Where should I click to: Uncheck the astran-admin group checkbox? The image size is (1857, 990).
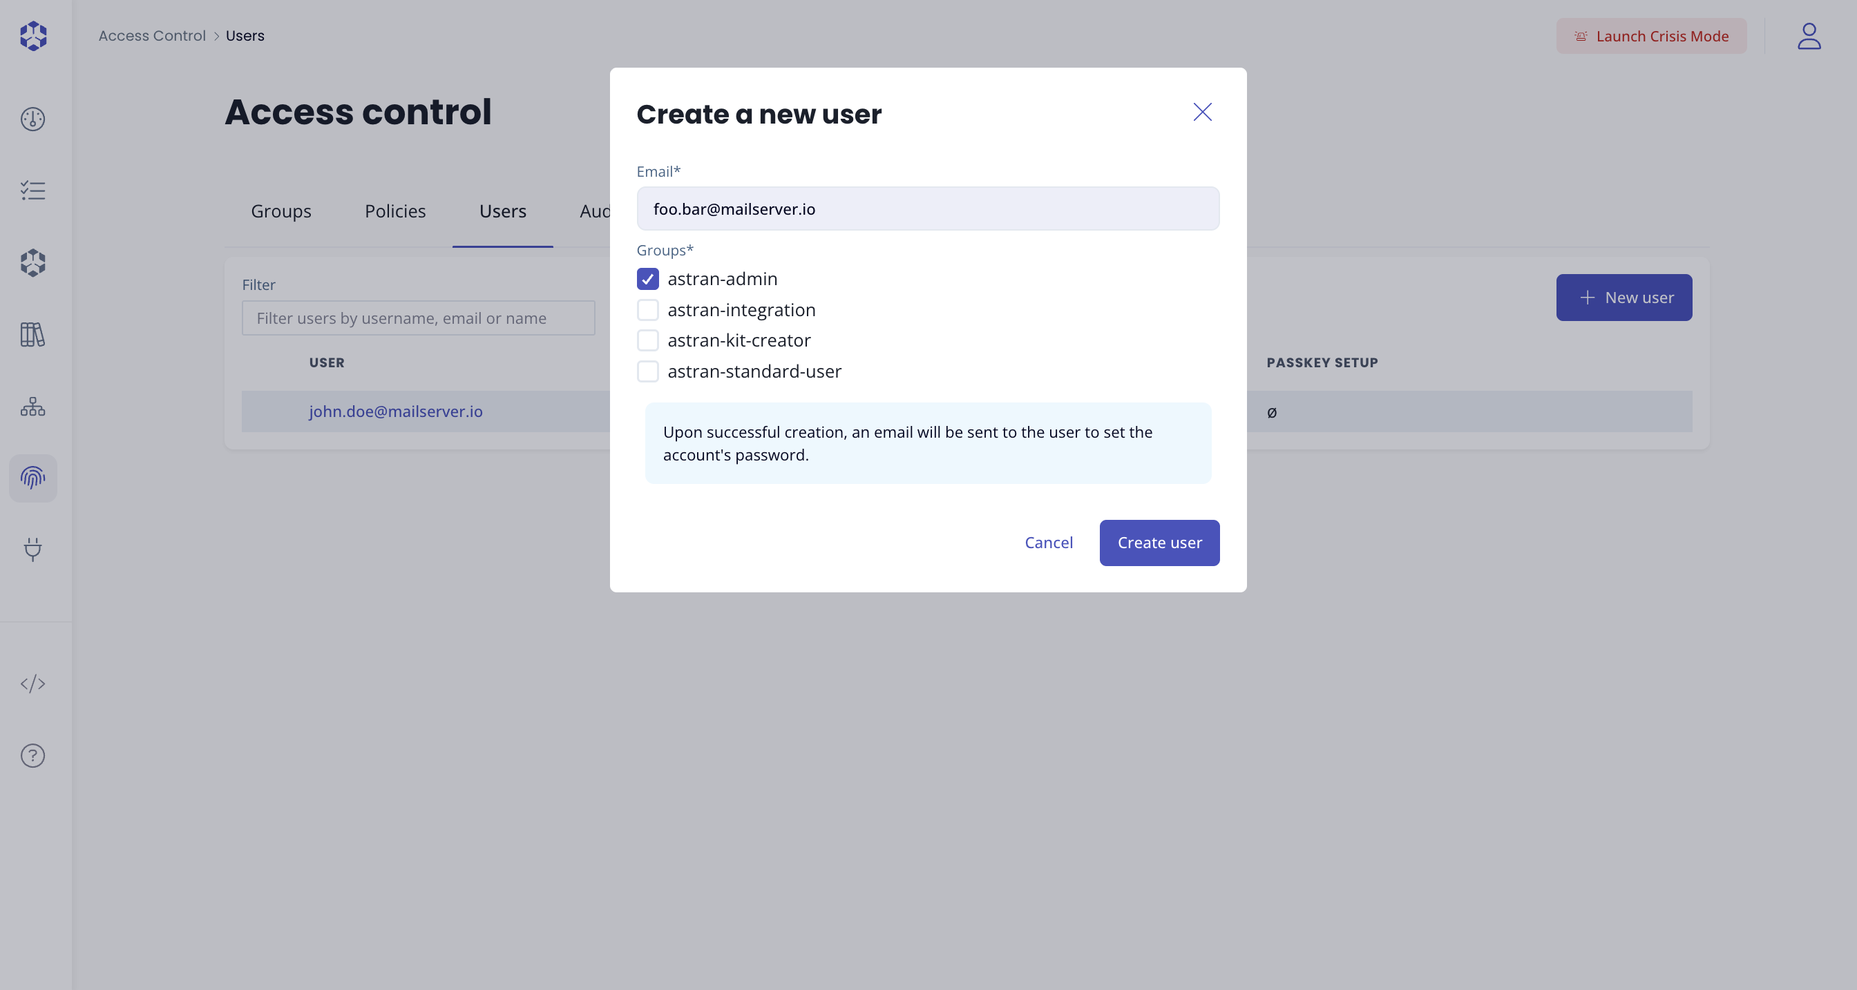click(647, 279)
